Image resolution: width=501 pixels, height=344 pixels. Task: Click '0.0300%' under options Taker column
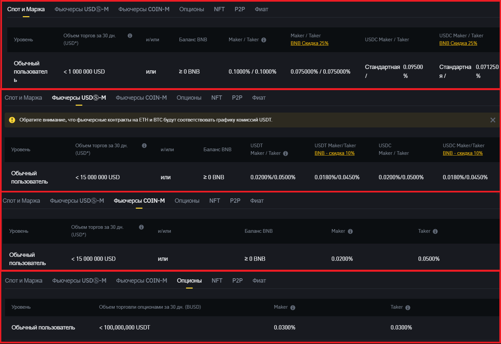[401, 327]
